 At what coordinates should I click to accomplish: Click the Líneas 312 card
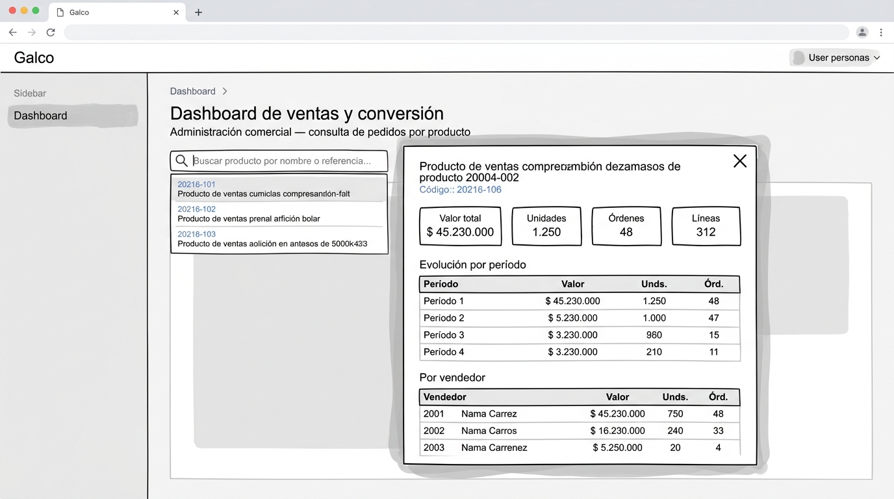tap(706, 226)
